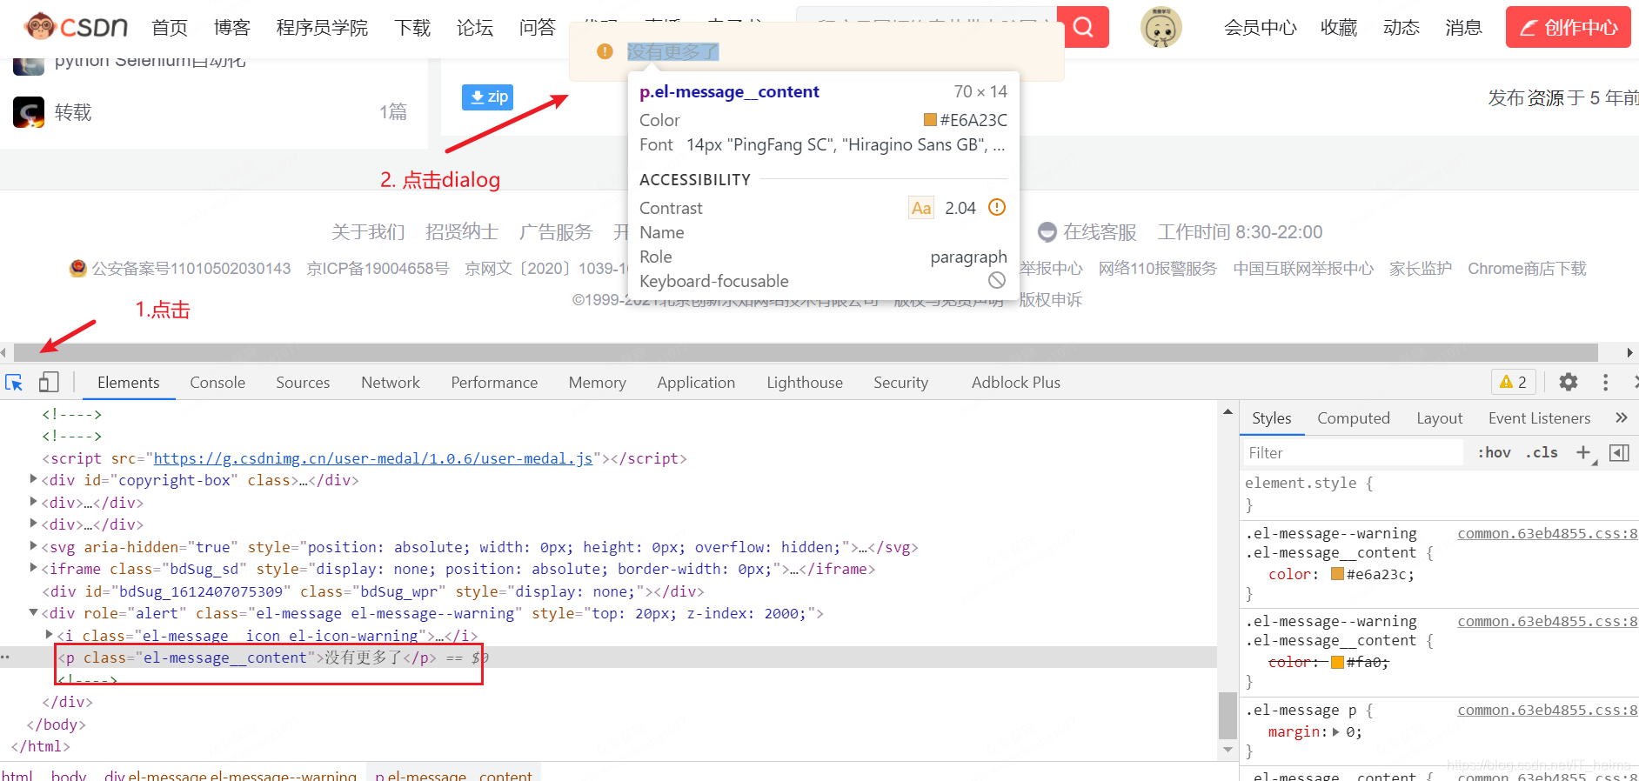Open the Security tab

click(x=900, y=383)
